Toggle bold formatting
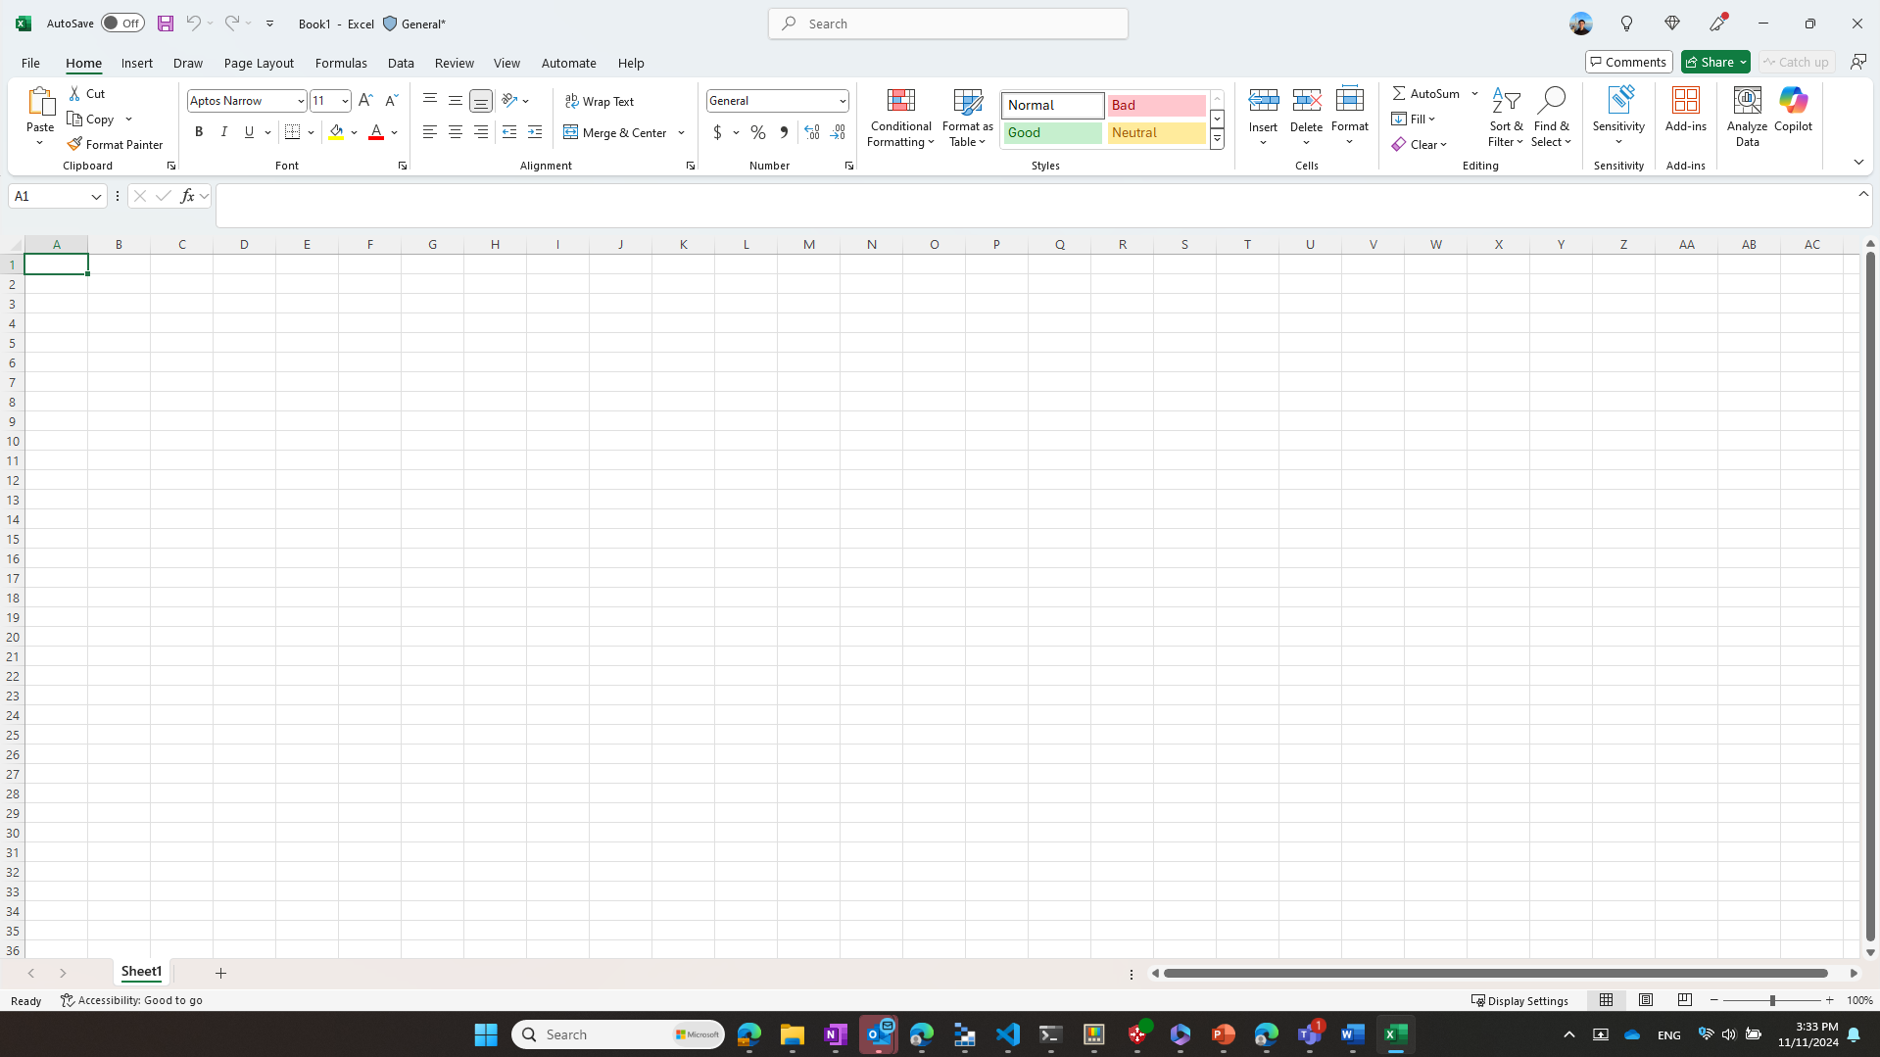The width and height of the screenshot is (1880, 1057). tap(198, 131)
